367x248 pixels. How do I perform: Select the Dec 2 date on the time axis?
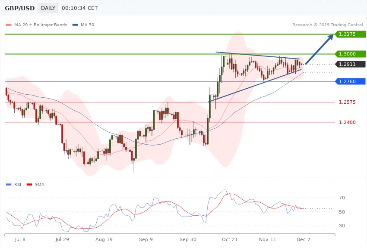302,239
